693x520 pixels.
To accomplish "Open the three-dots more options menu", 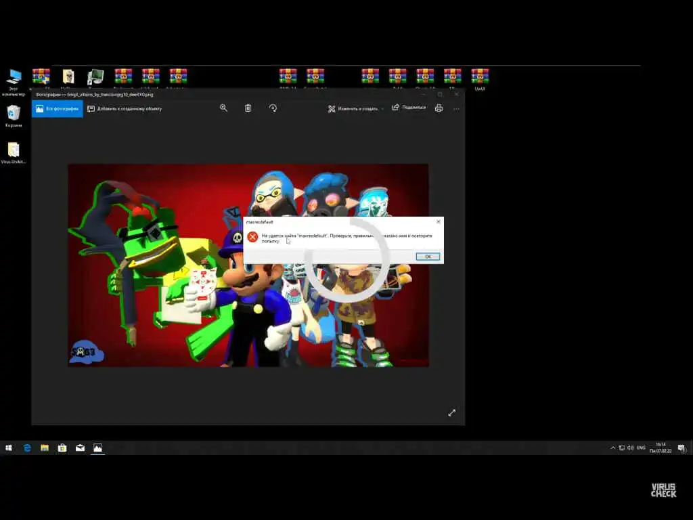I will coord(457,109).
